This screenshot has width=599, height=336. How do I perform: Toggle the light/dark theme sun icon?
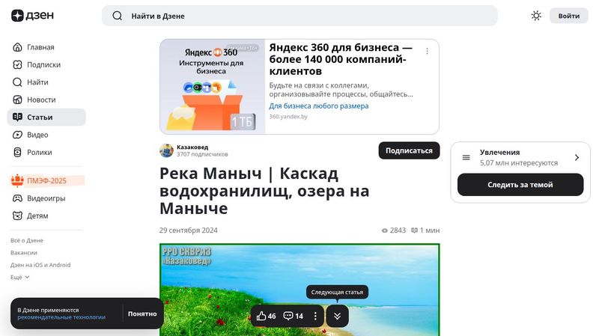coord(536,16)
